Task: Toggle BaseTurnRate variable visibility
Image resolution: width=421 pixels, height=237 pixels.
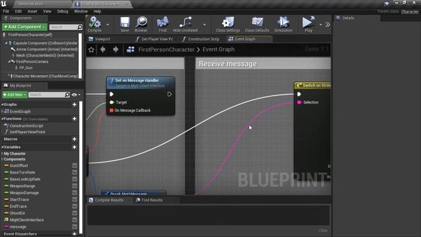Action: 74,172
